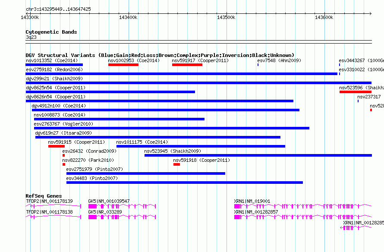The width and height of the screenshot is (384, 252).
Task: Click the esv3443267 variant label
Action: [361, 60]
